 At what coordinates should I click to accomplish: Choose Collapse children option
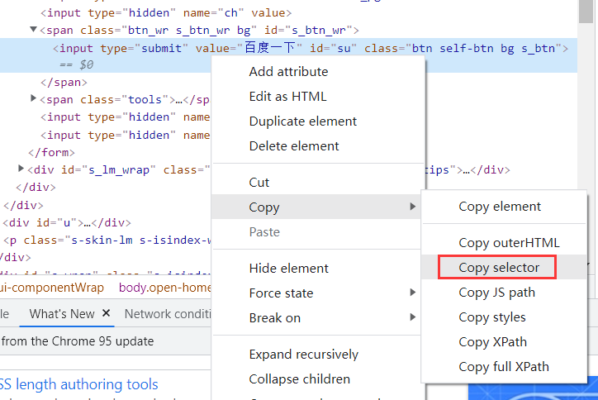pos(299,379)
